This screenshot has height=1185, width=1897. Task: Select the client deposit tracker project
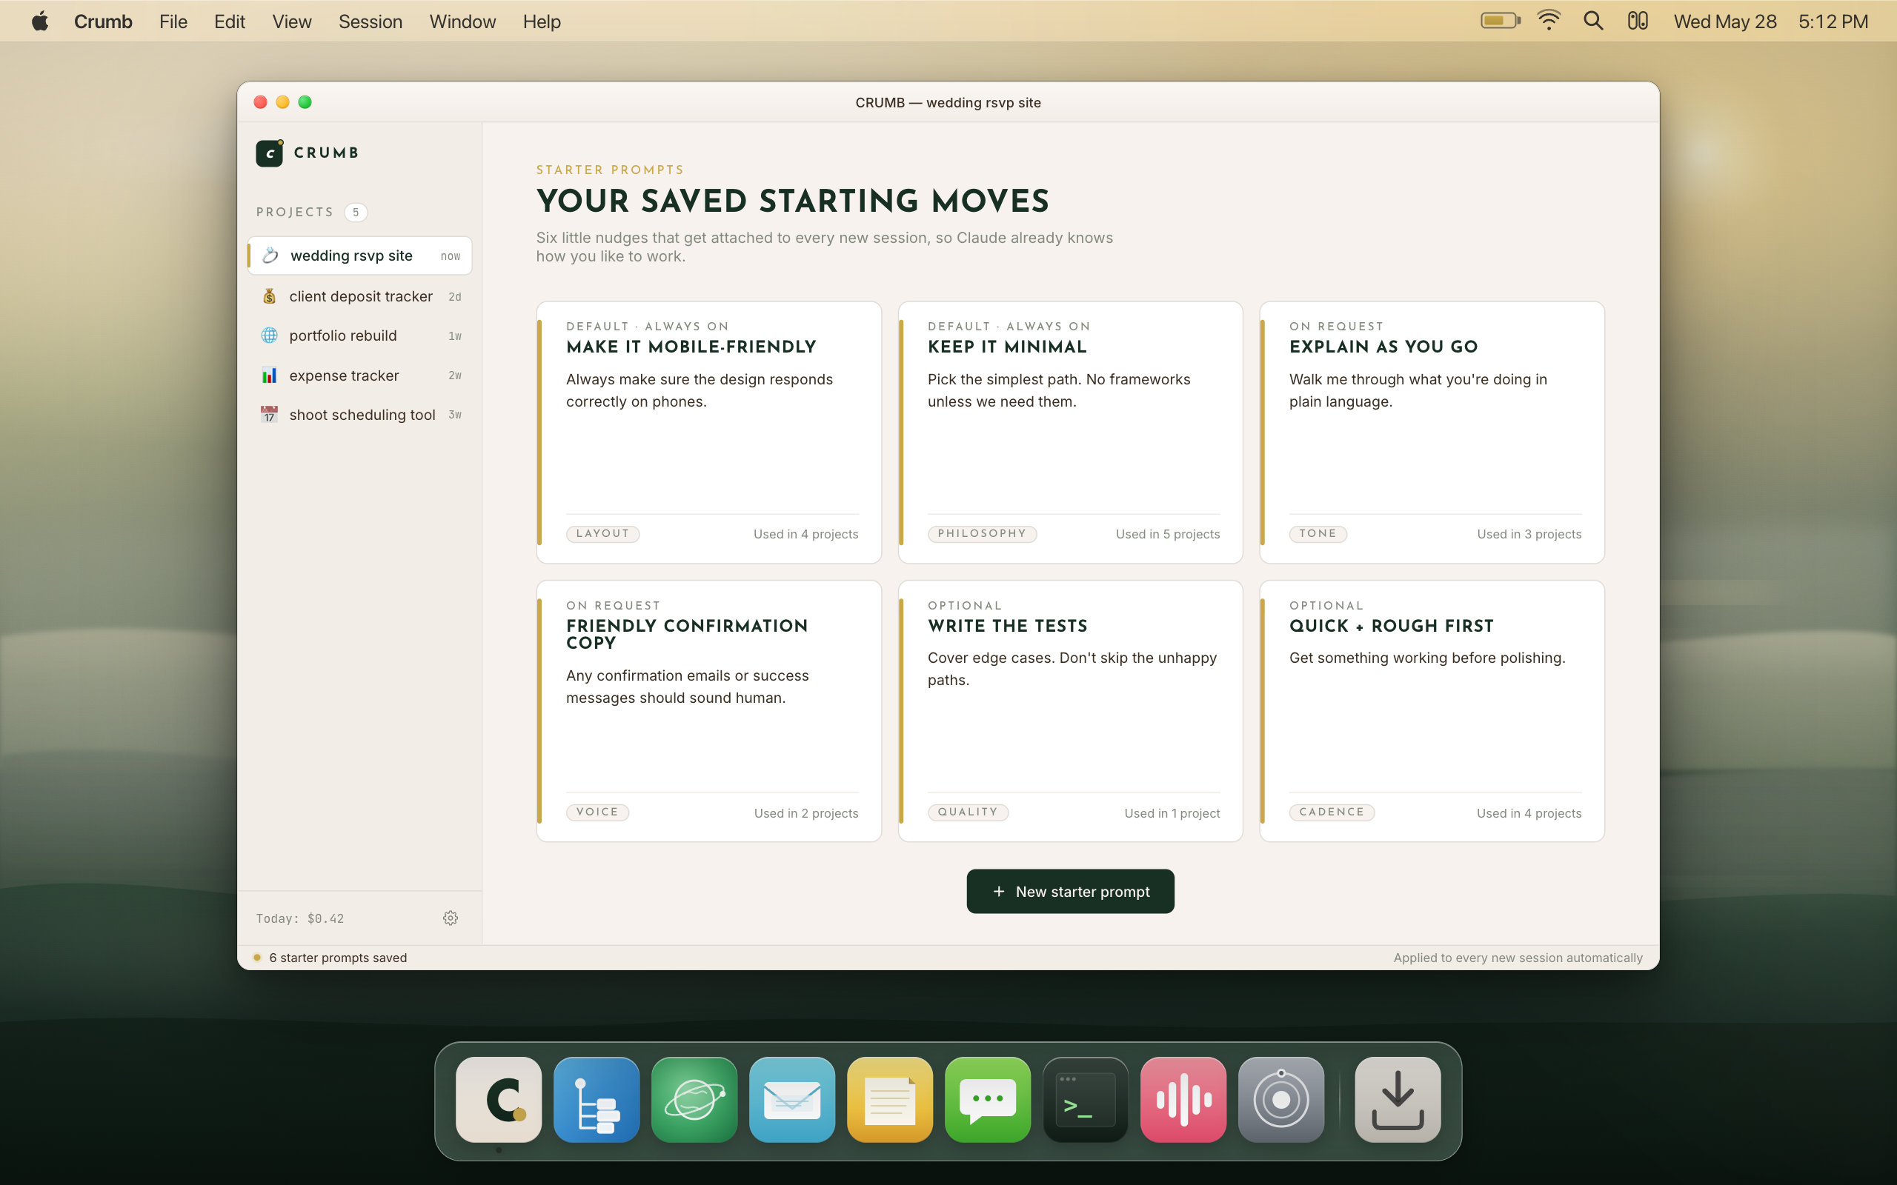tap(360, 296)
